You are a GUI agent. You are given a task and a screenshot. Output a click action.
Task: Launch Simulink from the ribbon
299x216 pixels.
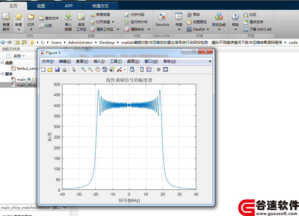162,20
